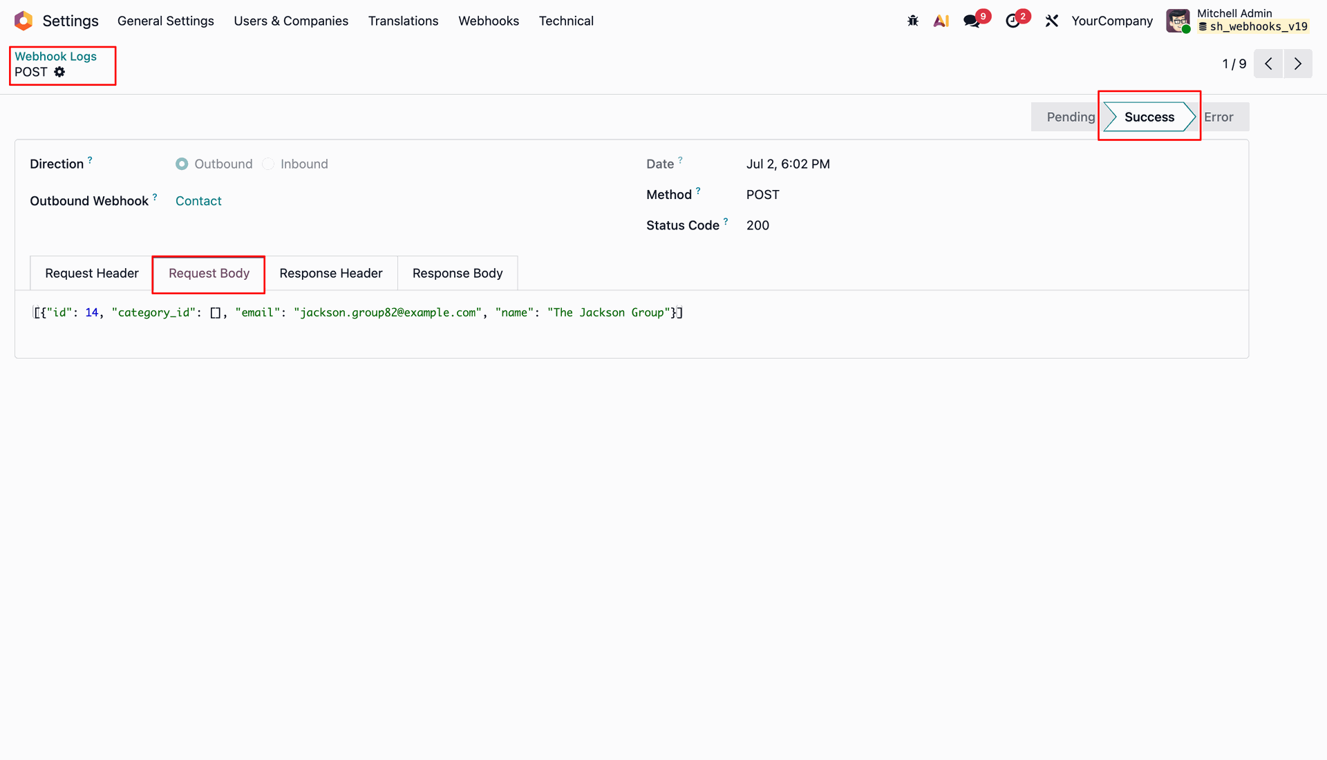Set status to Error in statusbar
Image resolution: width=1327 pixels, height=760 pixels.
1219,117
